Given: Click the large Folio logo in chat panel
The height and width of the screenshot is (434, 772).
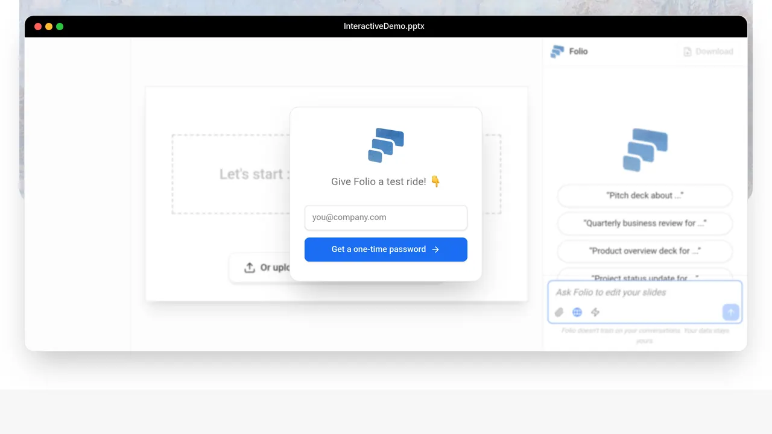Looking at the screenshot, I should click(x=645, y=149).
